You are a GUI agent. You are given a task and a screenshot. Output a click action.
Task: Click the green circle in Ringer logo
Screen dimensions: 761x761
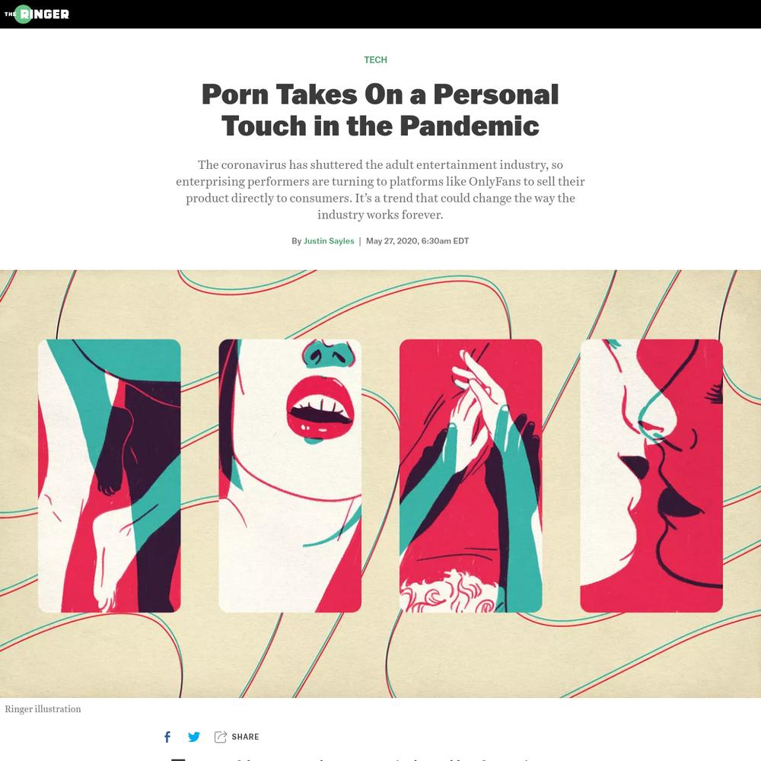tap(24, 14)
